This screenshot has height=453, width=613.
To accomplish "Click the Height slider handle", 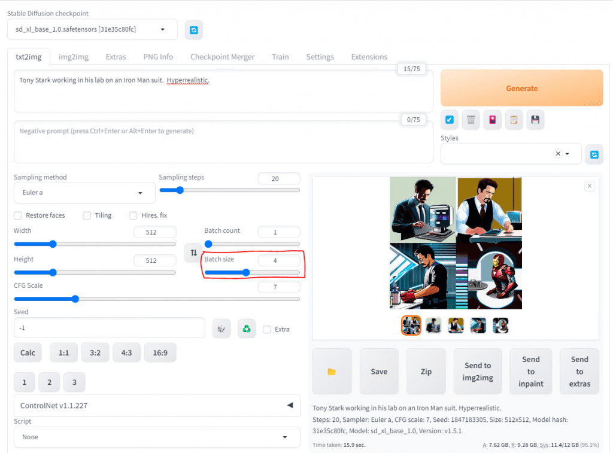I will pos(53,272).
